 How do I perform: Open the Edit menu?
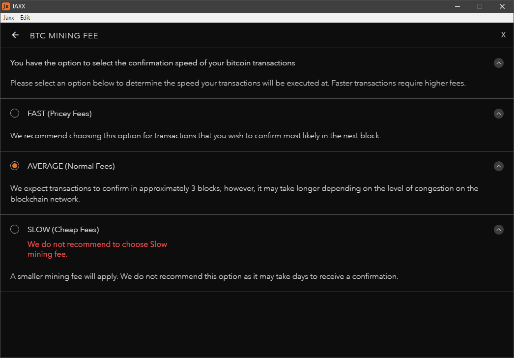tap(25, 18)
